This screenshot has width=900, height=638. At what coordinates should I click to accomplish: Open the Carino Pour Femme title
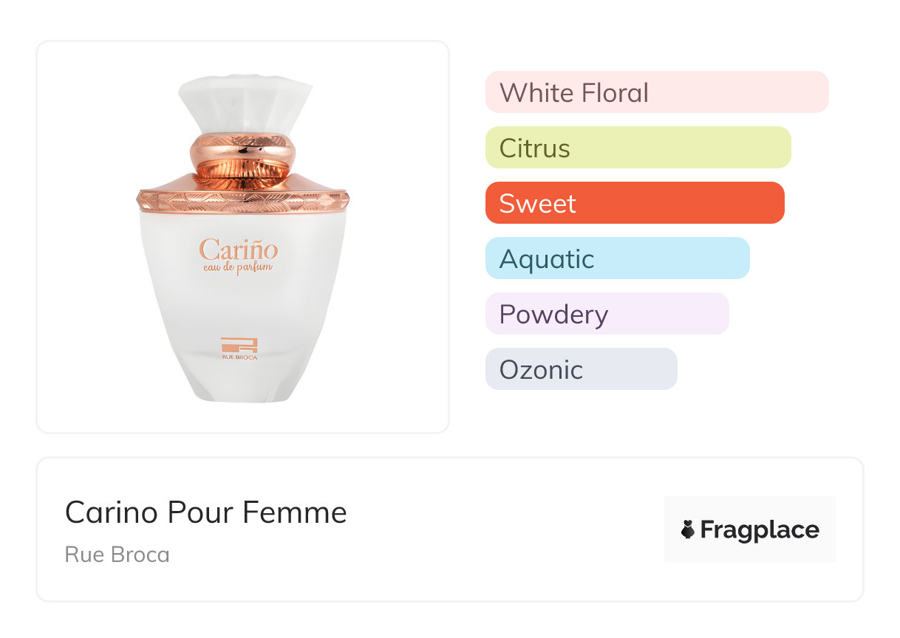205,512
